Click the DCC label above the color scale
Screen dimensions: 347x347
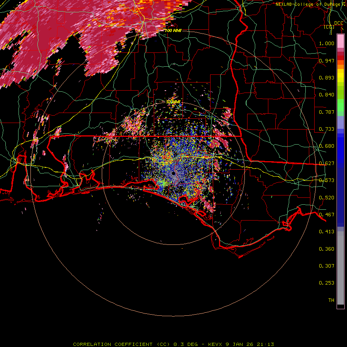pos(339,23)
